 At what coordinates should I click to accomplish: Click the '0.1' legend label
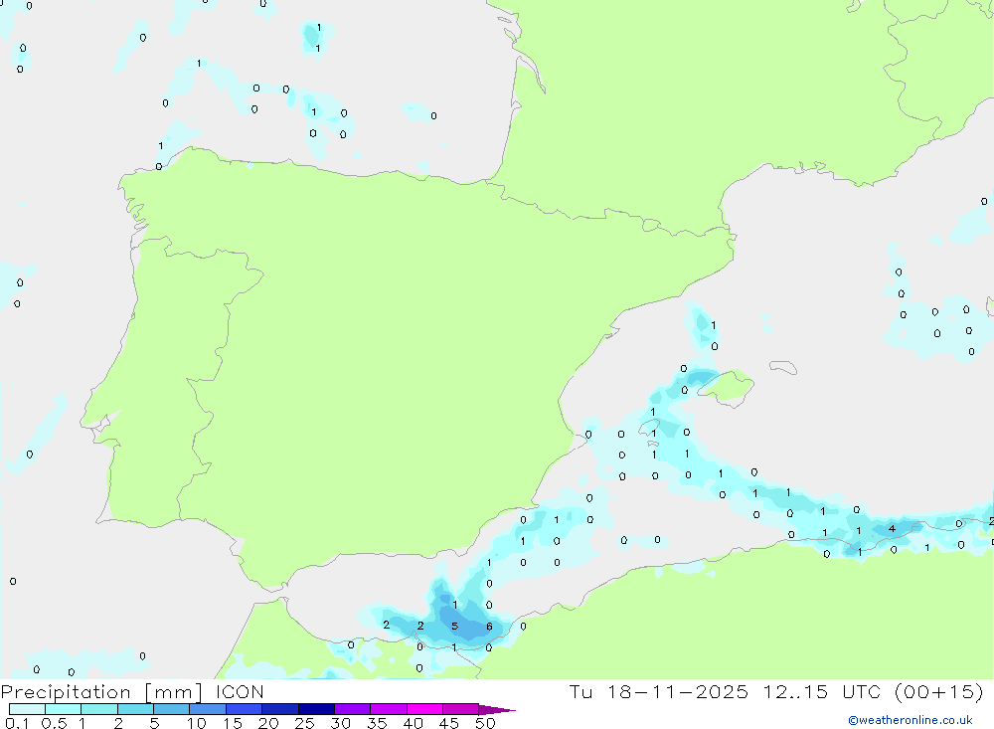tap(17, 723)
